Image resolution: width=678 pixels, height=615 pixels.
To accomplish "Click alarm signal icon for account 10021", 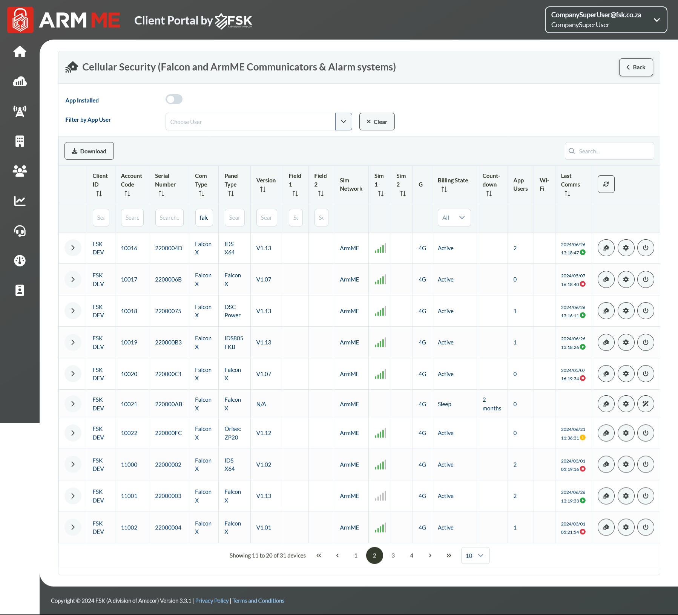I will (x=606, y=404).
